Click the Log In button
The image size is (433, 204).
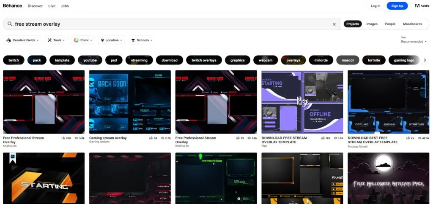[375, 6]
